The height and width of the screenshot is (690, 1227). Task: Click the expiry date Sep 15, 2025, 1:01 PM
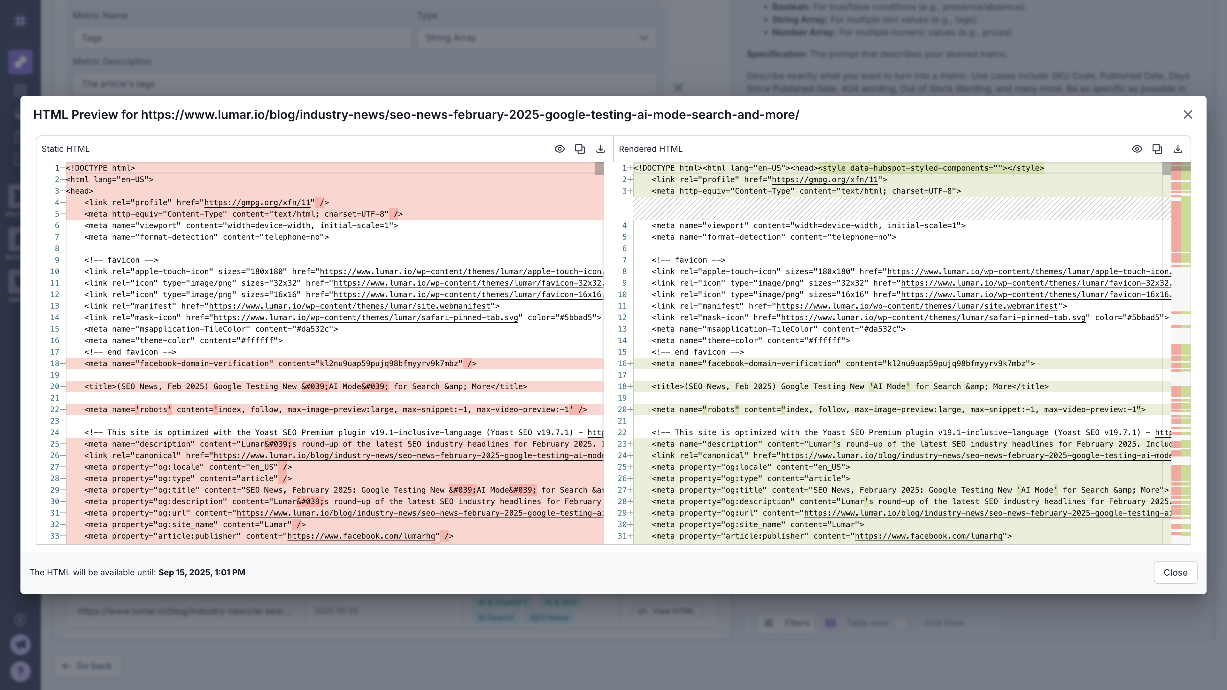point(202,572)
